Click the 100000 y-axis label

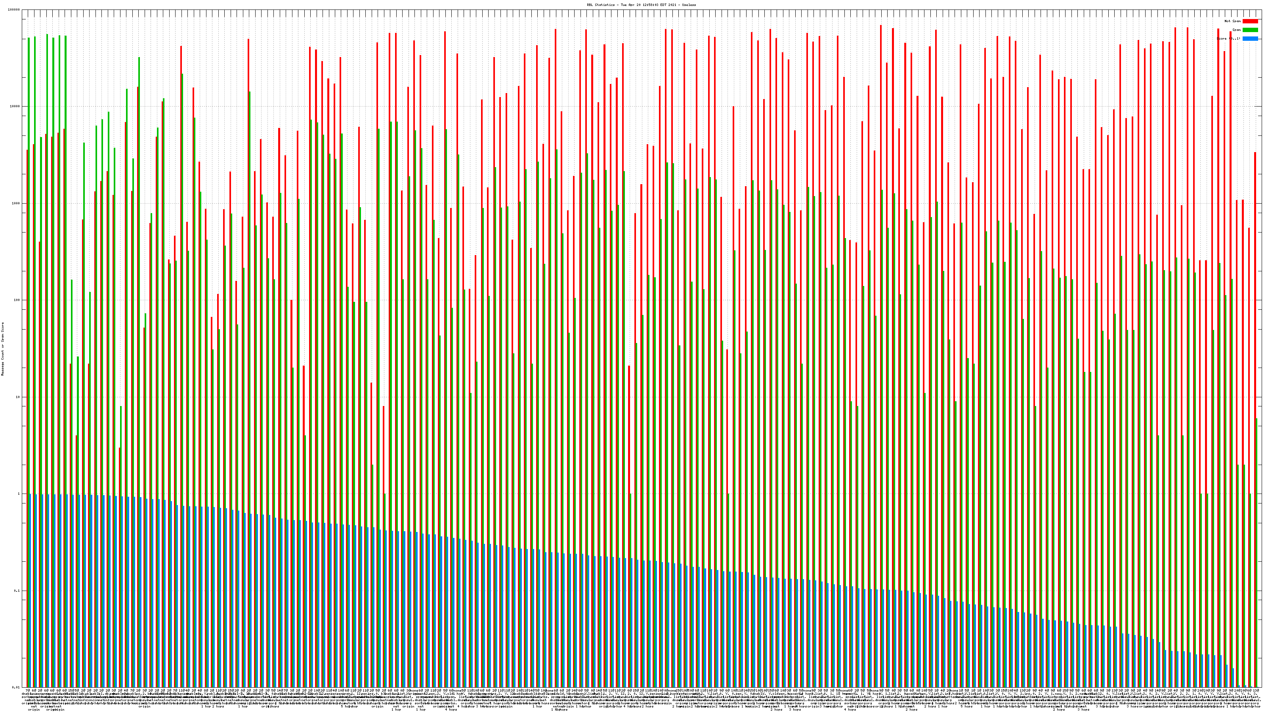[14, 10]
